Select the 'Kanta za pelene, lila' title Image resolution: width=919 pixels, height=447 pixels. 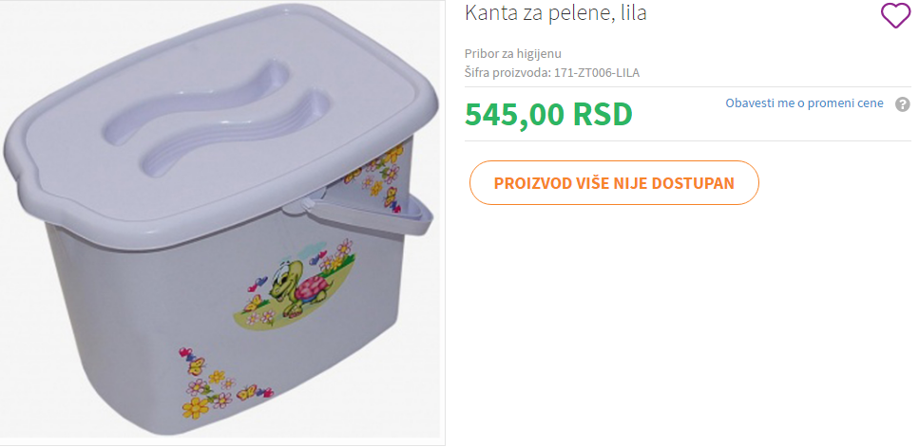[x=556, y=13]
